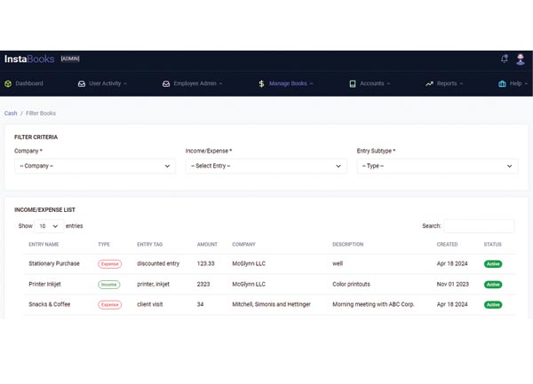This screenshot has width=533, height=384.
Task: Focus the Search input field
Action: point(479,226)
